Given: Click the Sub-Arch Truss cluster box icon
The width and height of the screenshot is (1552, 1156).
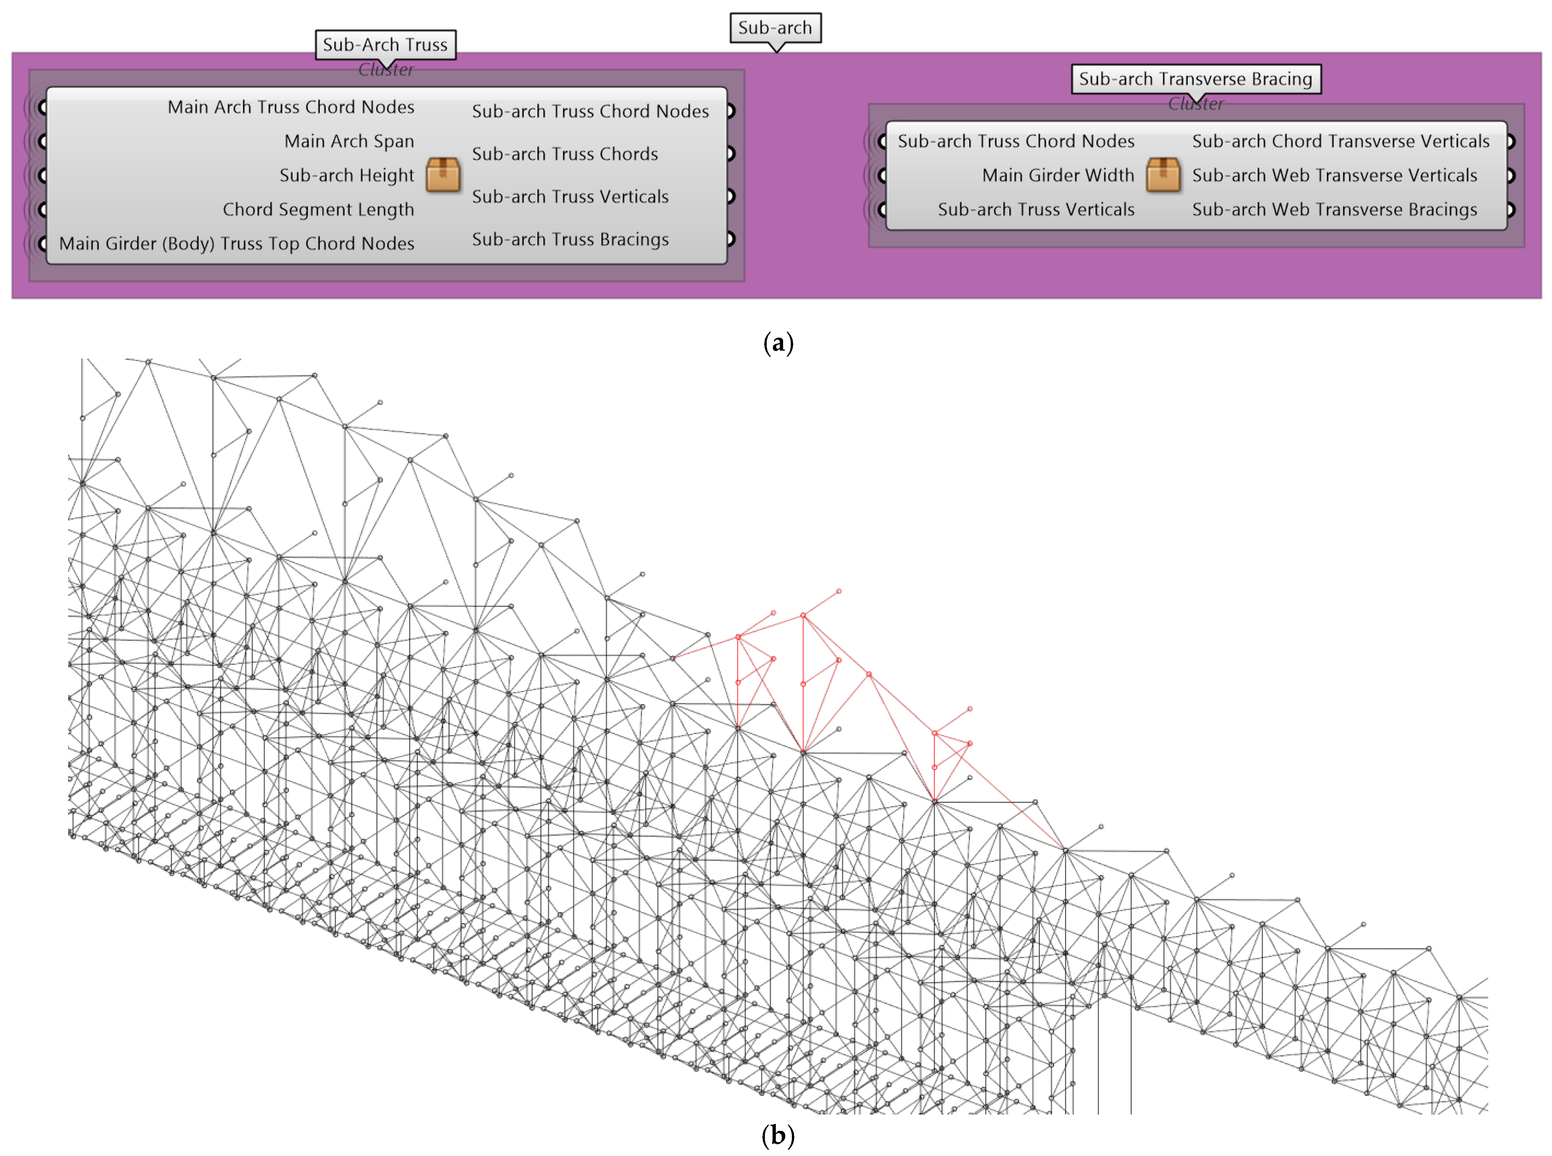Looking at the screenshot, I should point(443,174).
